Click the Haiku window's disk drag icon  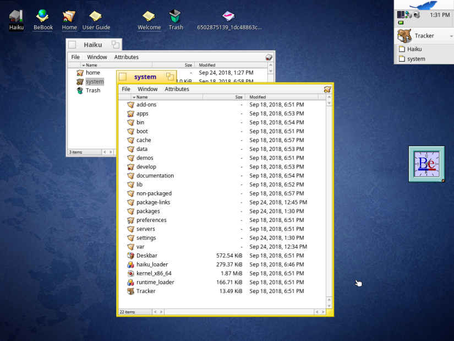269,57
